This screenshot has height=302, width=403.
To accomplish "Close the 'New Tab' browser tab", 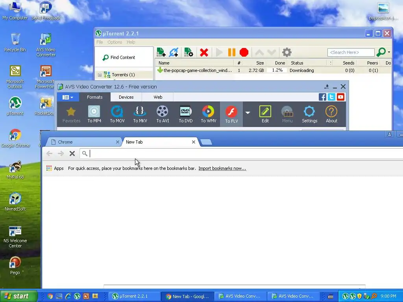I will click(x=194, y=142).
